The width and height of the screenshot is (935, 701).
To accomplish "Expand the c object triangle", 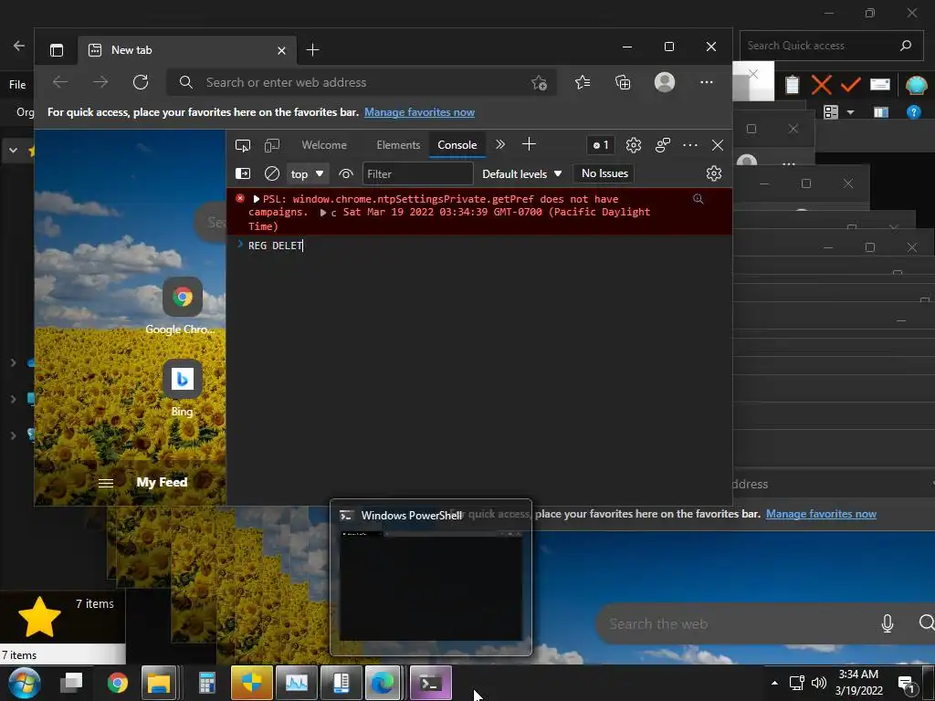I will point(323,213).
